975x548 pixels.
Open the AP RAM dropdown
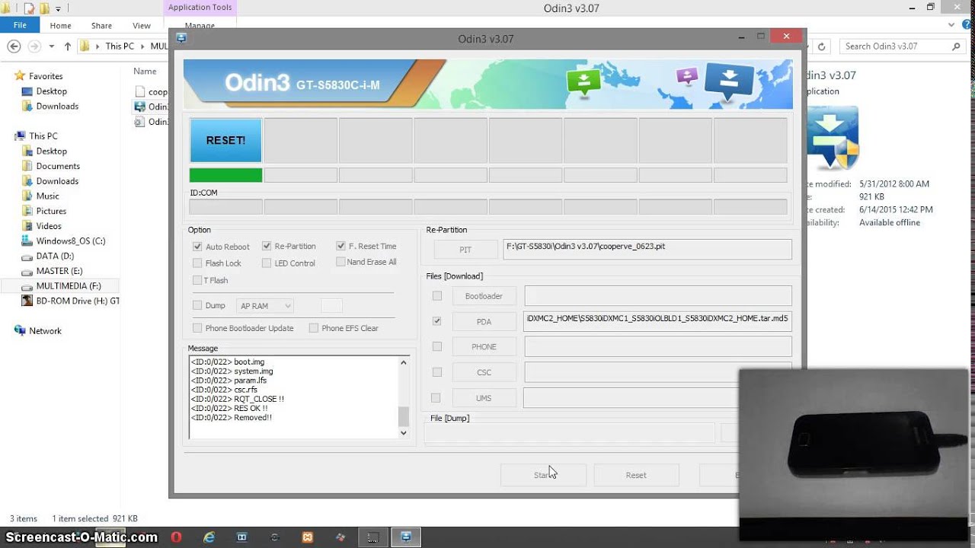(x=265, y=306)
